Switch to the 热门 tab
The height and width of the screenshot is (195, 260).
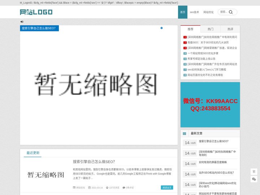tap(211, 29)
